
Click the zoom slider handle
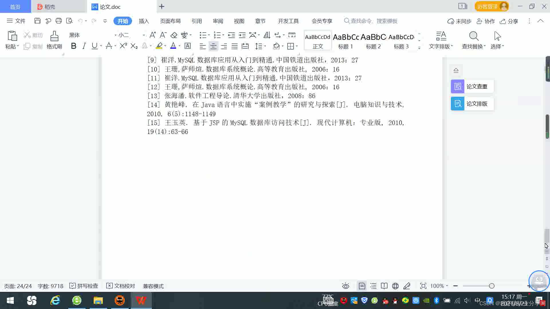tap(492, 286)
